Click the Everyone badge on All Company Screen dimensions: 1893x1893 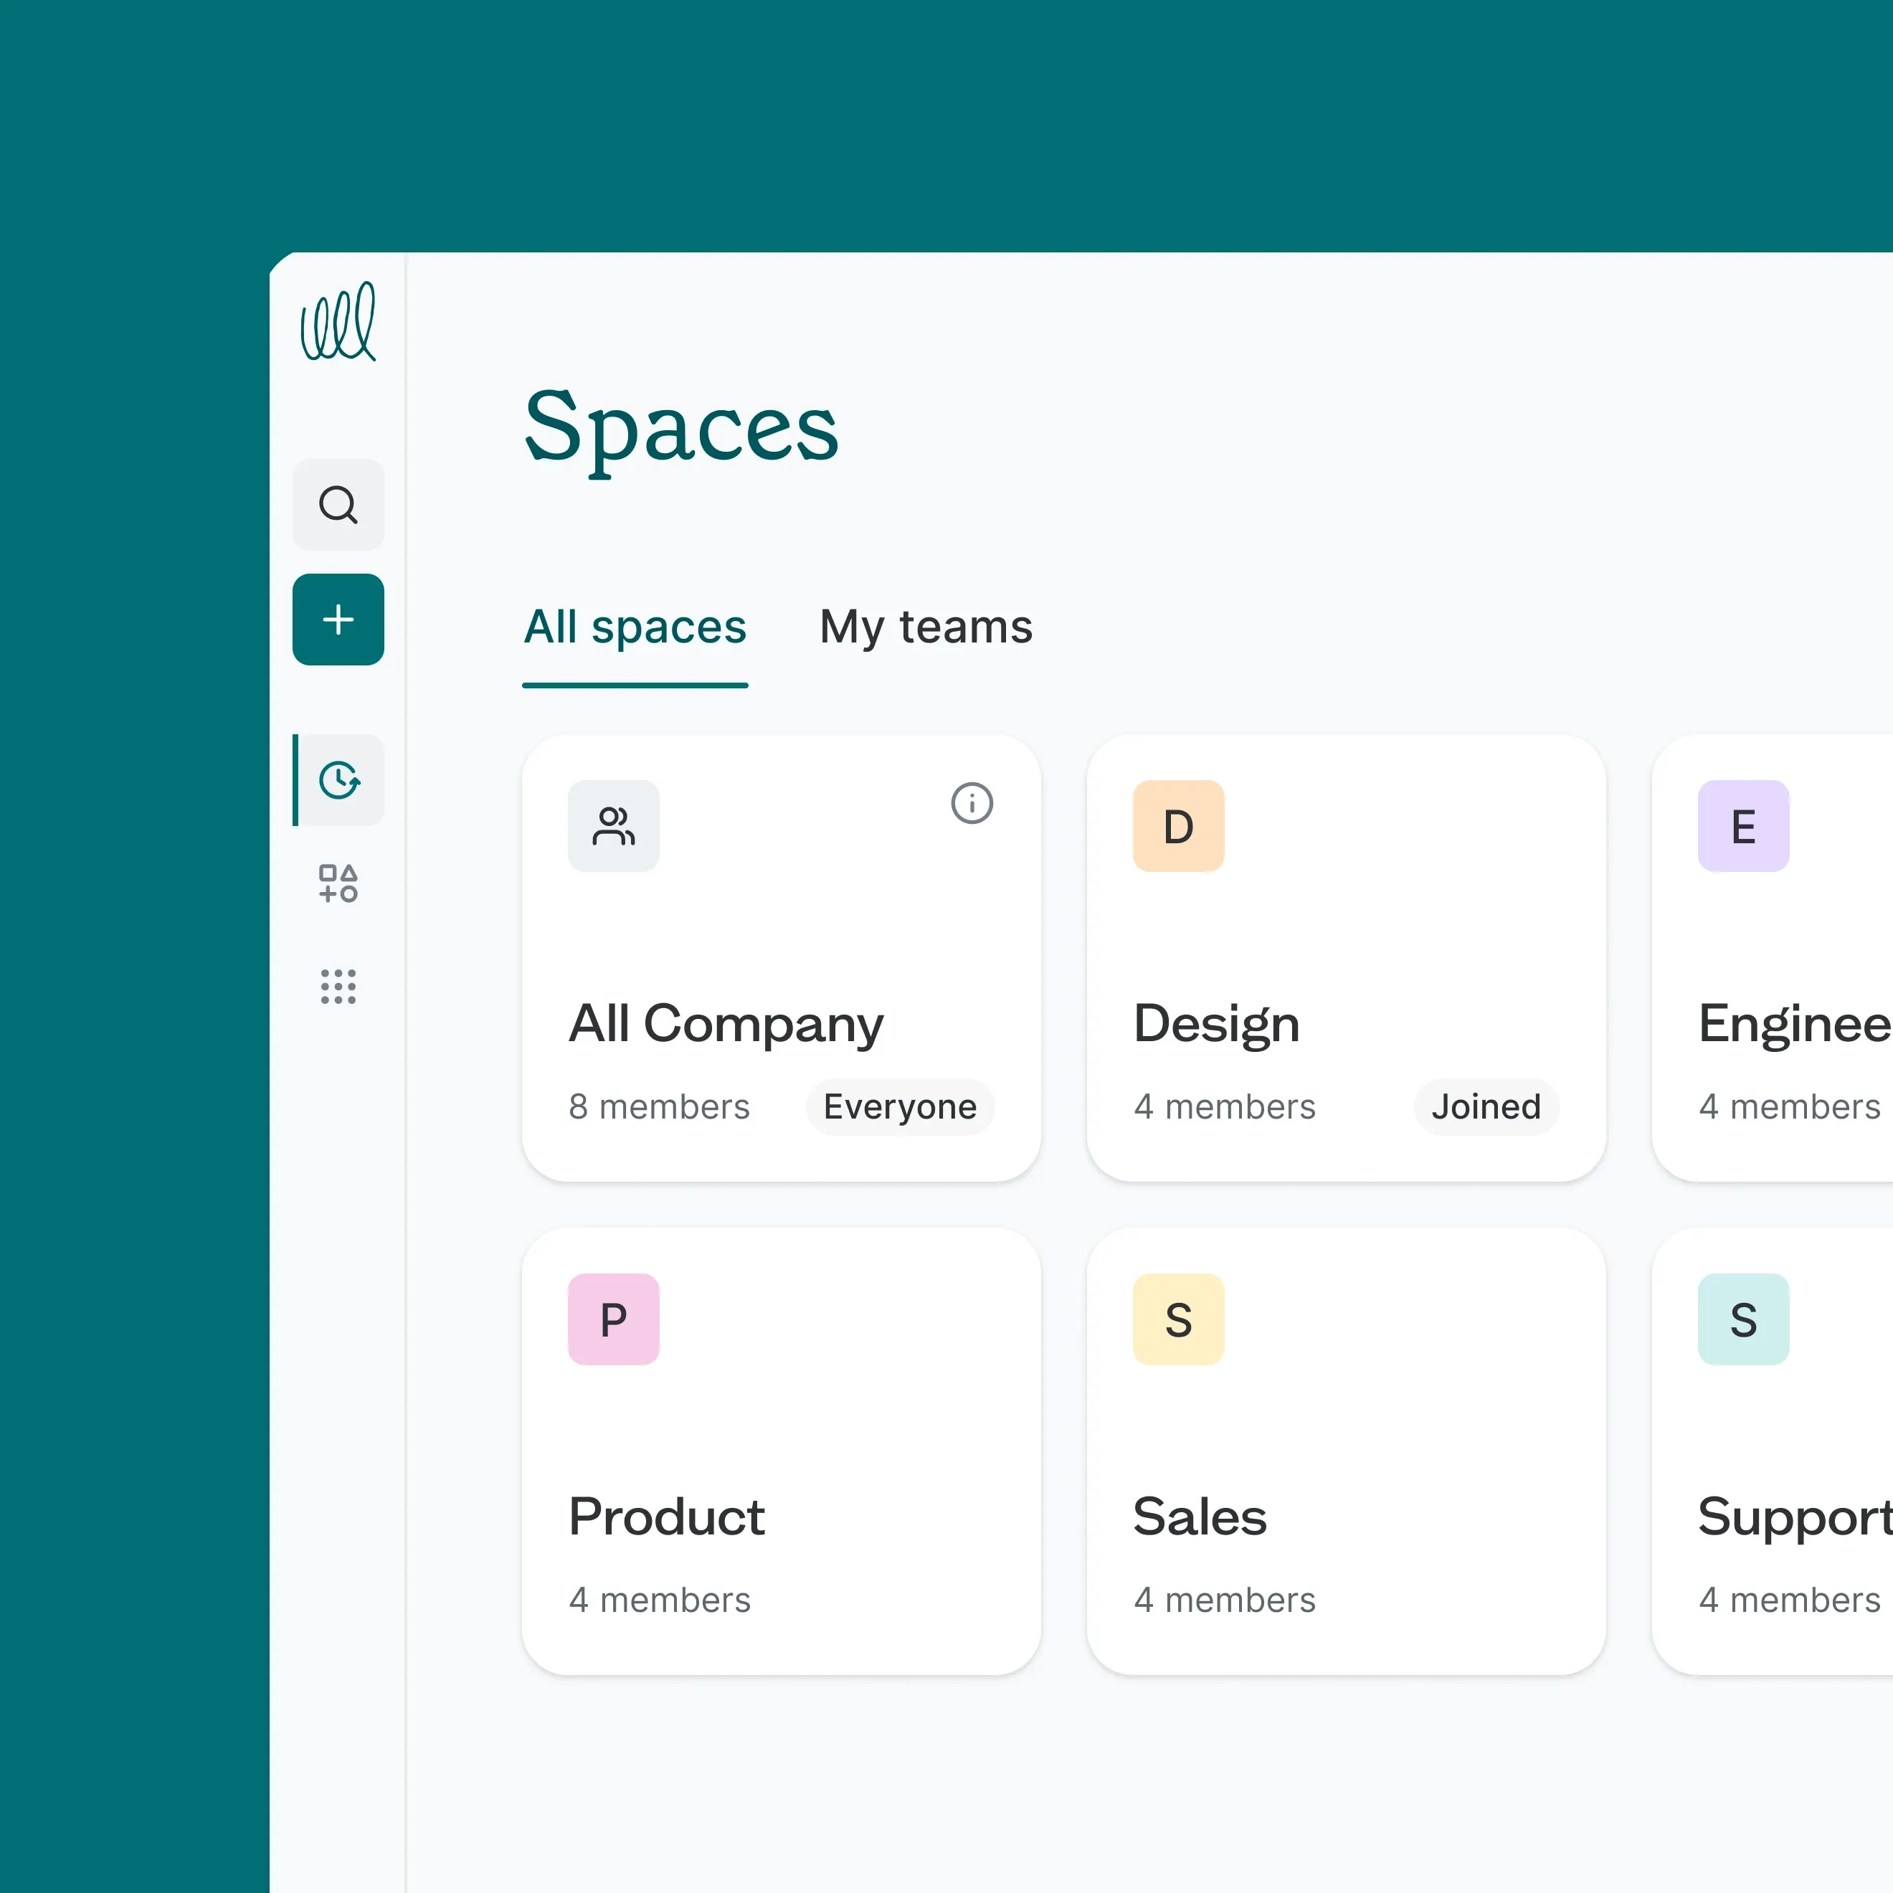tap(899, 1106)
